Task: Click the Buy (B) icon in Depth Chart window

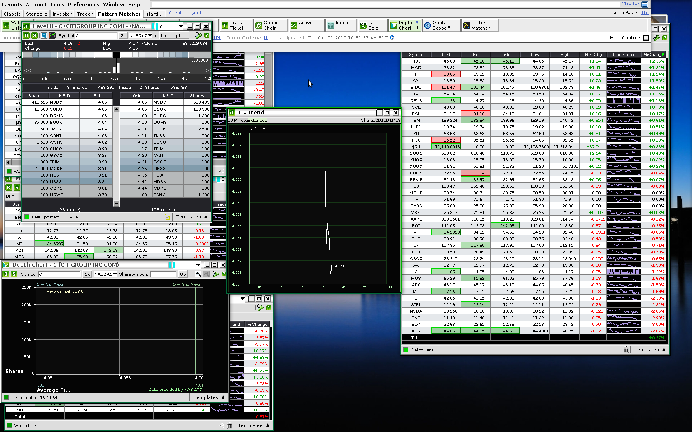Action: (x=6, y=274)
